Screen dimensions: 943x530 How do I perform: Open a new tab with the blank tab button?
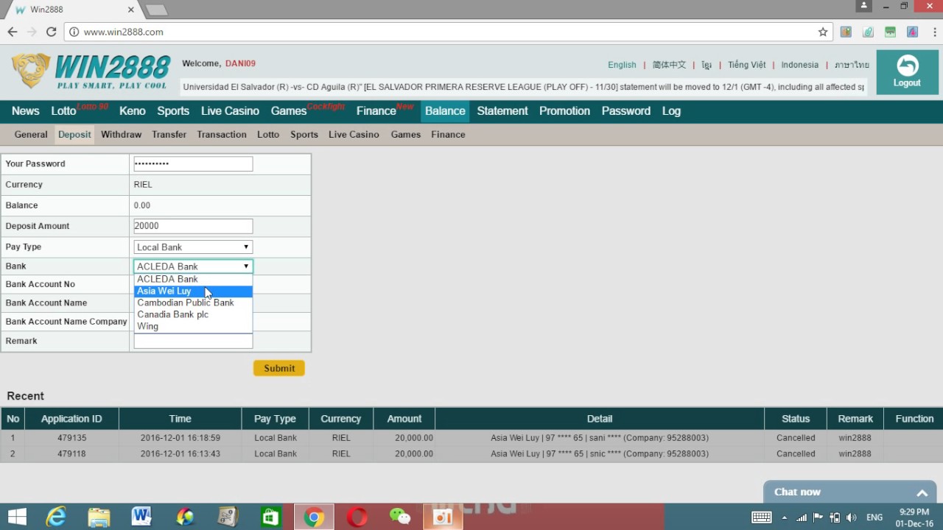point(156,10)
